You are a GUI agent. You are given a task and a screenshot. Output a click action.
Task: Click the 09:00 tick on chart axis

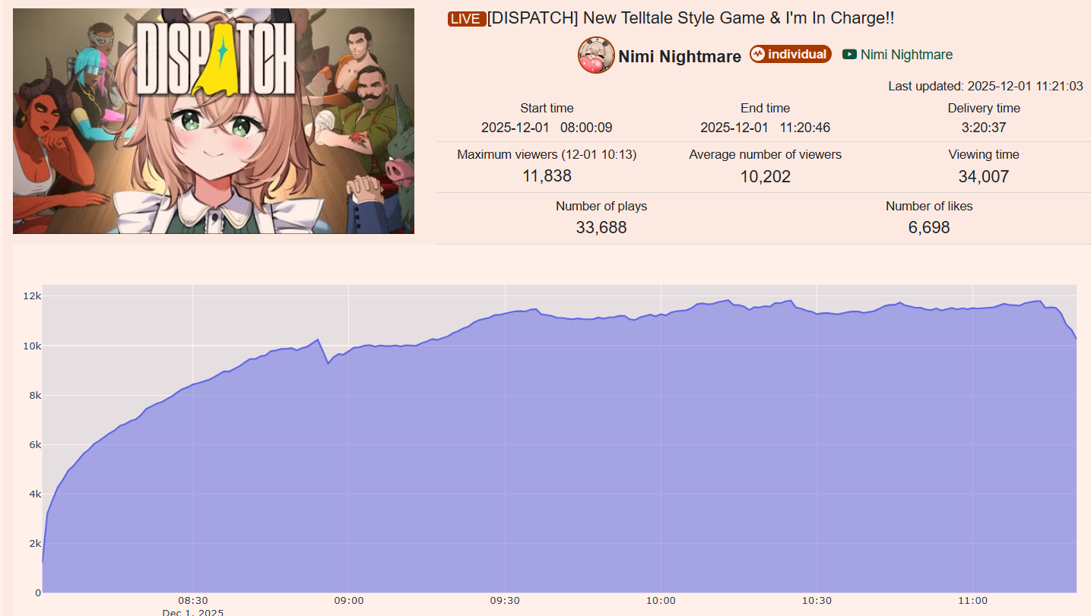349,601
